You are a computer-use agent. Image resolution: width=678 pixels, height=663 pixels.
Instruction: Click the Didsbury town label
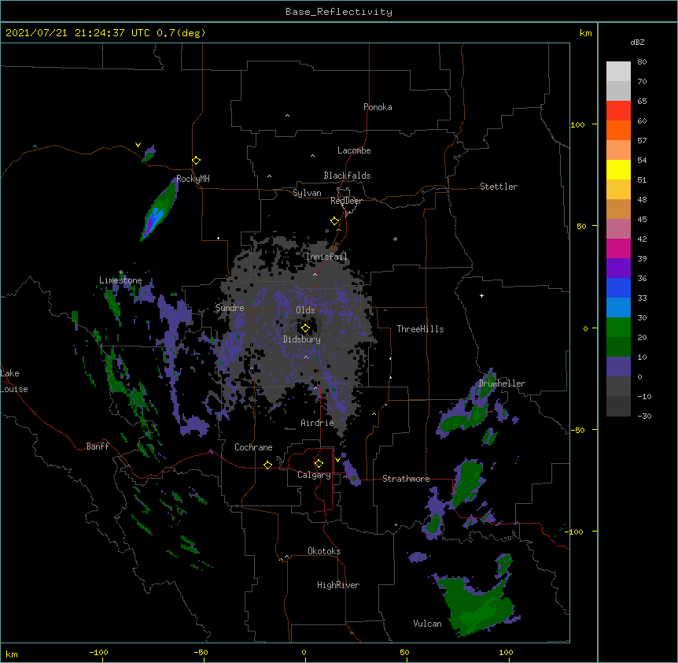302,339
